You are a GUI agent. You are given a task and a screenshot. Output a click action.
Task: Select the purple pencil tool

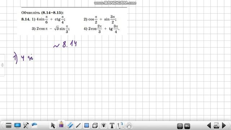pyautogui.click(x=61, y=124)
